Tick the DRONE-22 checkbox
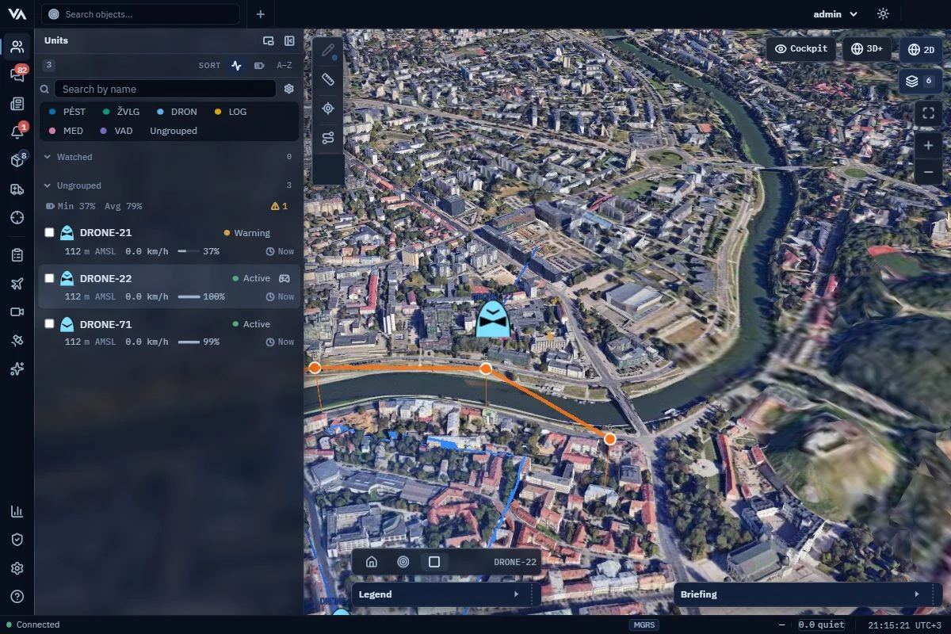Viewport: 951px width, 634px height. coord(49,278)
